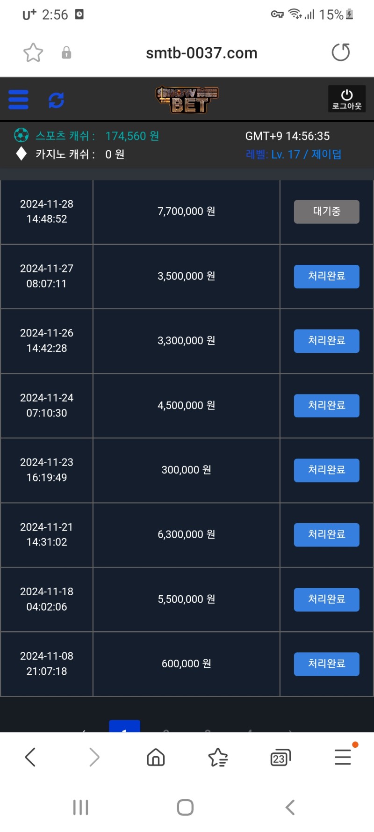Go back with the browser back arrow
374x832 pixels.
coord(30,757)
